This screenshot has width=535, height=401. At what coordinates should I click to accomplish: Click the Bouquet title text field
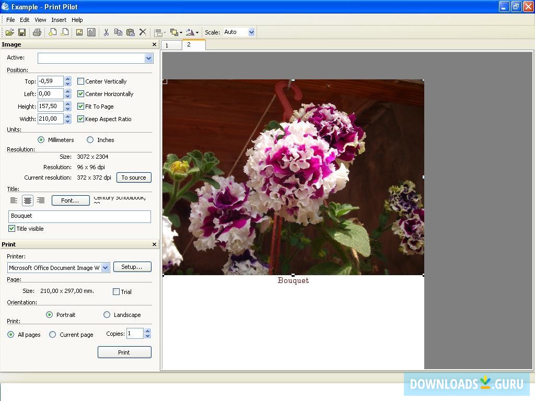(79, 216)
